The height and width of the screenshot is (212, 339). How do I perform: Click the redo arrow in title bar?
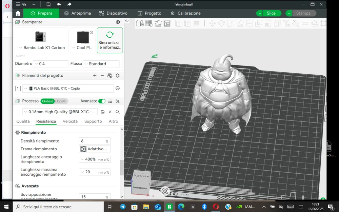[x=69, y=4]
